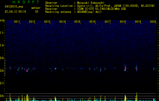Click the Receiver label
159x101 pixels.
tap(51, 9)
